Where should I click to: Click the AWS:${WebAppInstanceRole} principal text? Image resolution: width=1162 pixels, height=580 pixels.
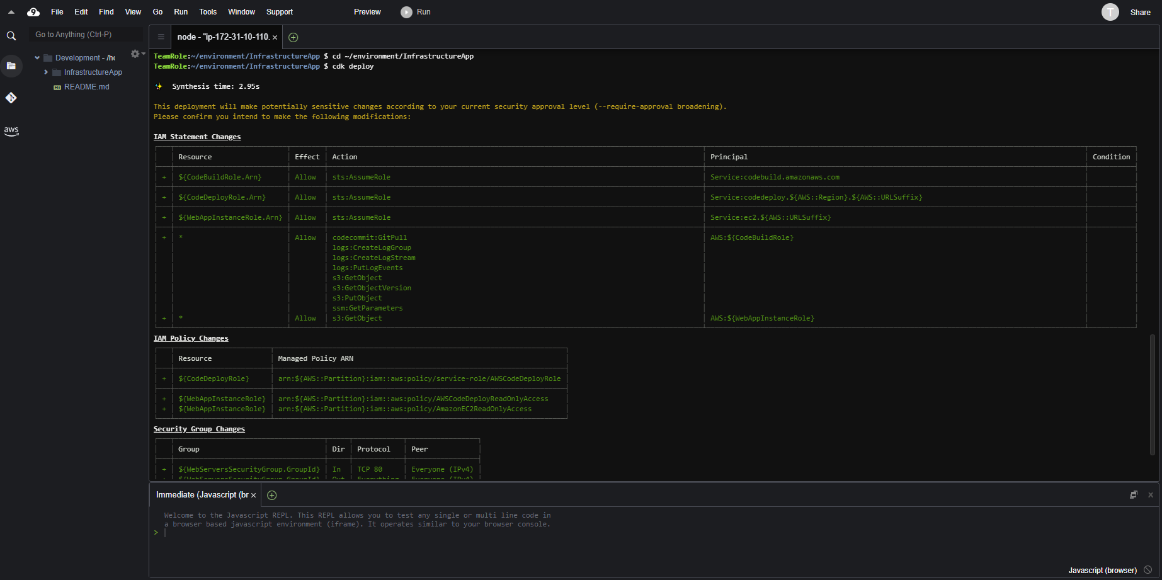click(x=762, y=318)
